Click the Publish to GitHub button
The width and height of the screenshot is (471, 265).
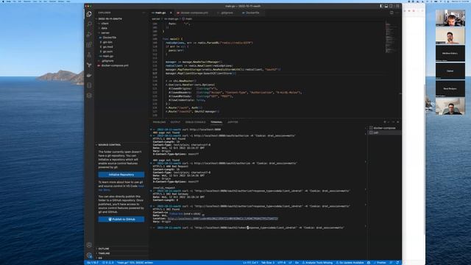click(x=121, y=219)
